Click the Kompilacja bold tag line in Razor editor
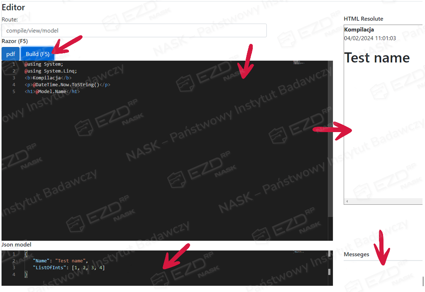The image size is (425, 292). click(48, 78)
